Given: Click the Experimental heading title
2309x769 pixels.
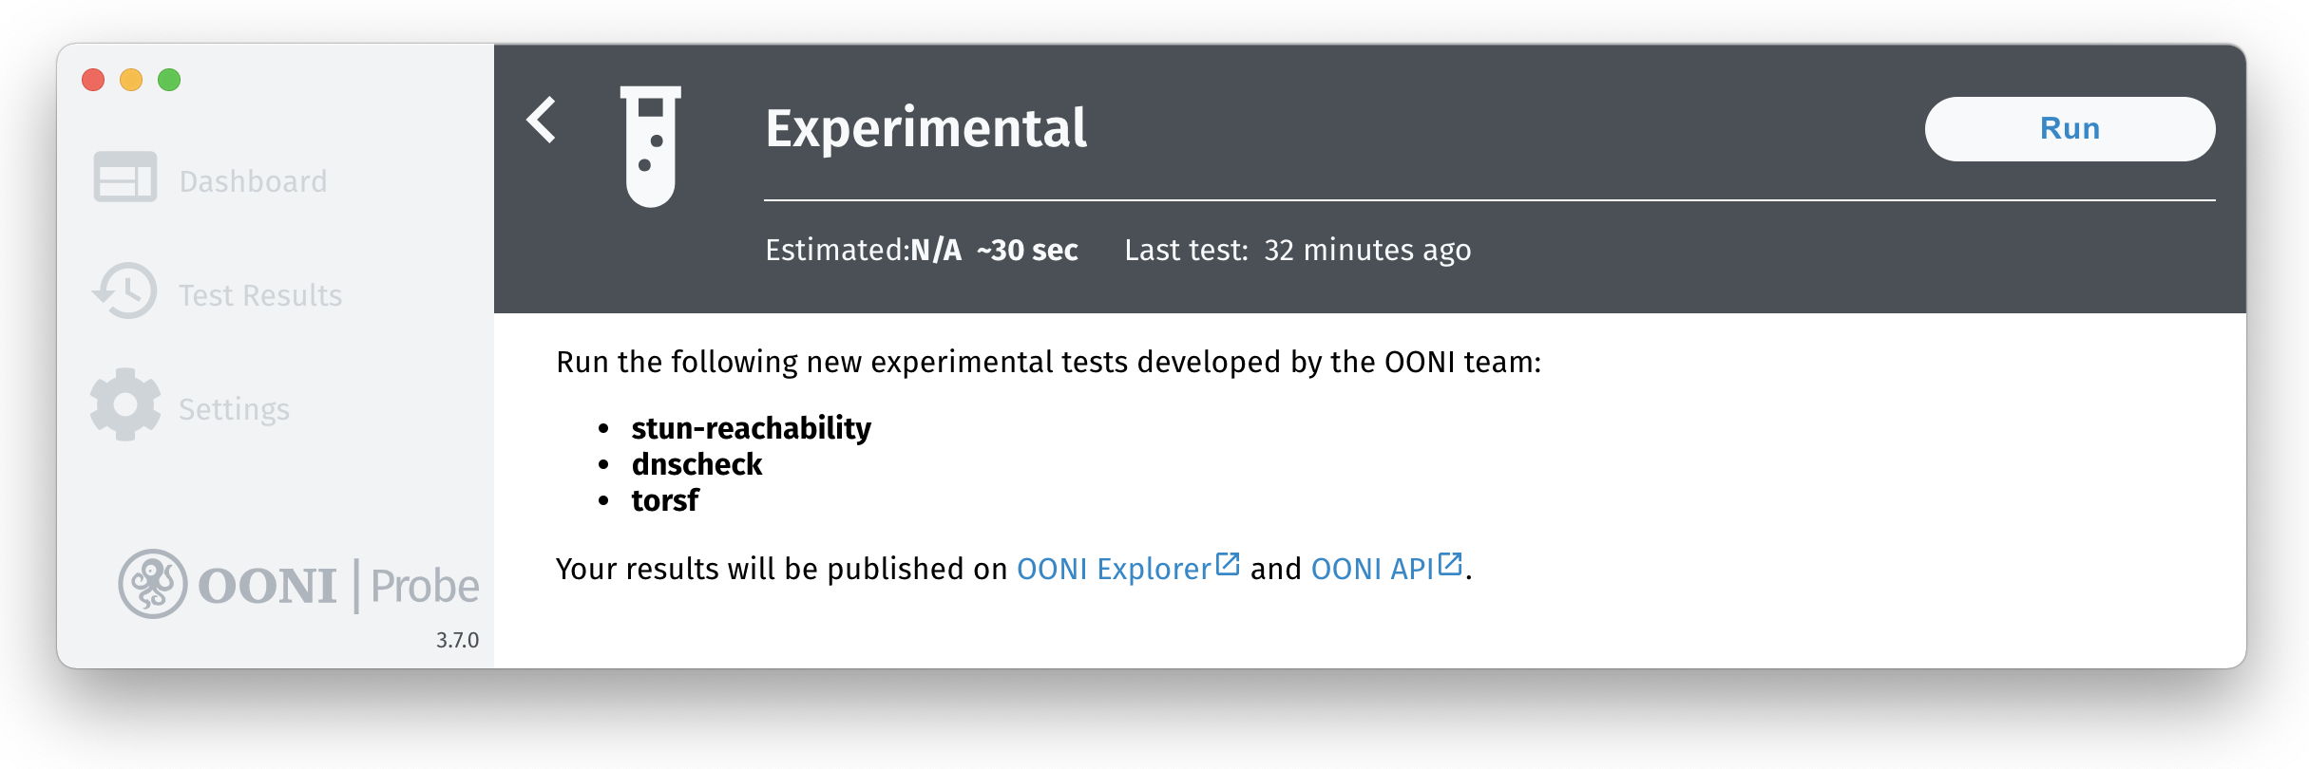Looking at the screenshot, I should tap(926, 128).
